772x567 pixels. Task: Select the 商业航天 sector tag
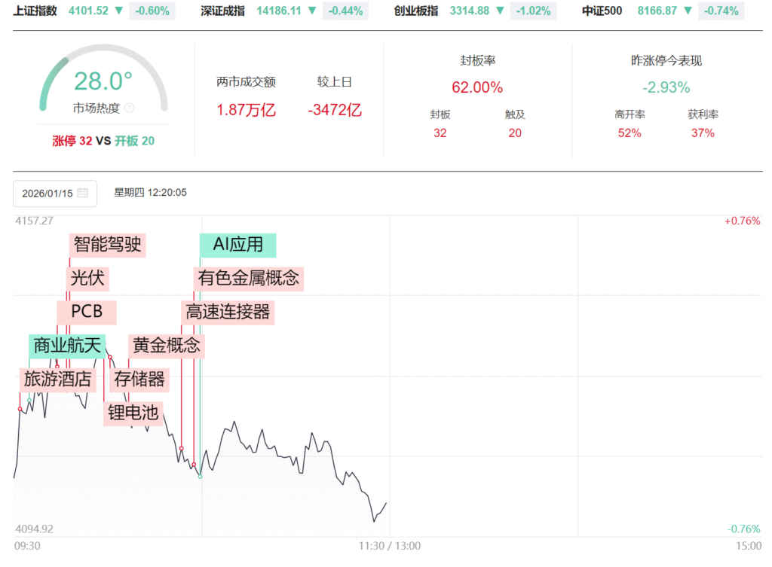[67, 346]
